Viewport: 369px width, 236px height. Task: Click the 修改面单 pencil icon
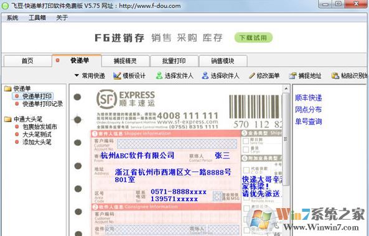pos(252,76)
